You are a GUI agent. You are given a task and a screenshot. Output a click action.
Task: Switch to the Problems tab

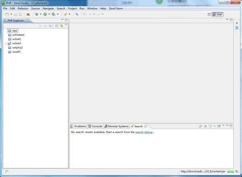click(x=78, y=126)
